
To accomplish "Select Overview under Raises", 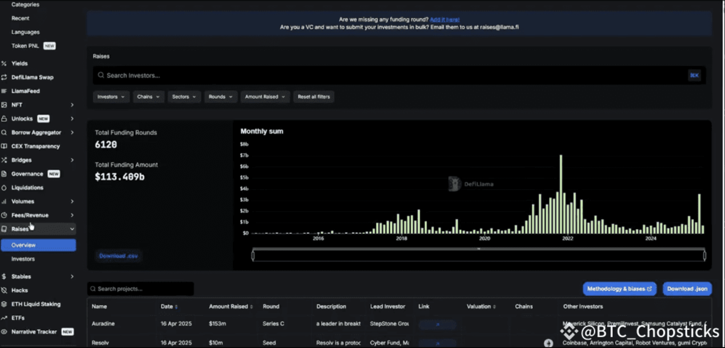I will 38,245.
